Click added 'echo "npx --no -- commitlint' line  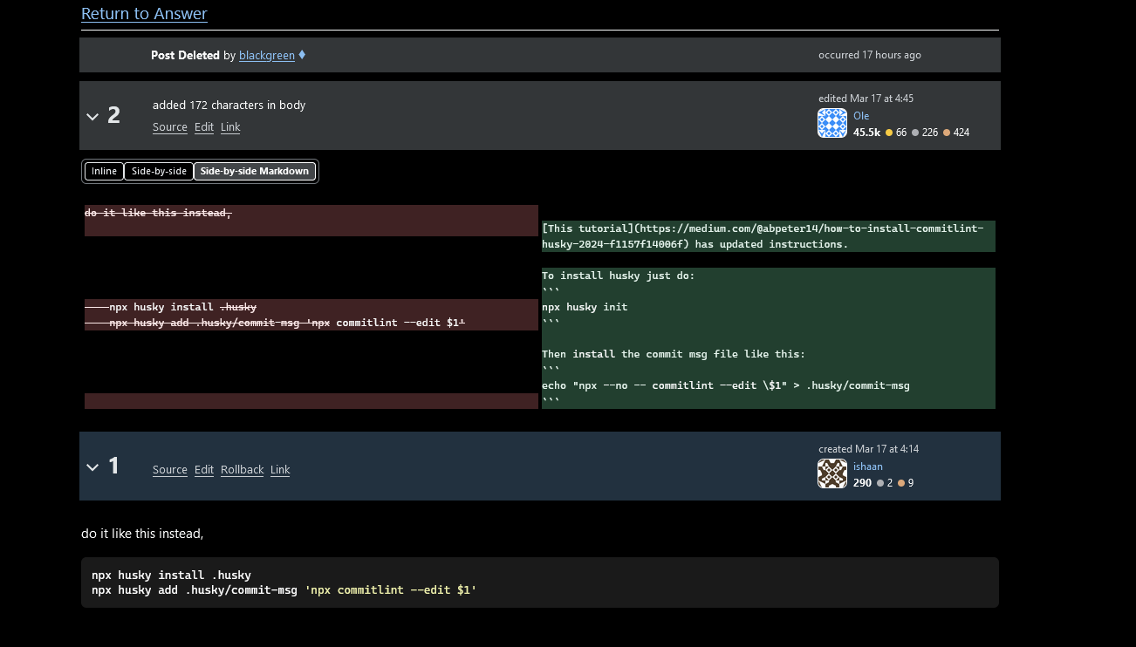726,385
